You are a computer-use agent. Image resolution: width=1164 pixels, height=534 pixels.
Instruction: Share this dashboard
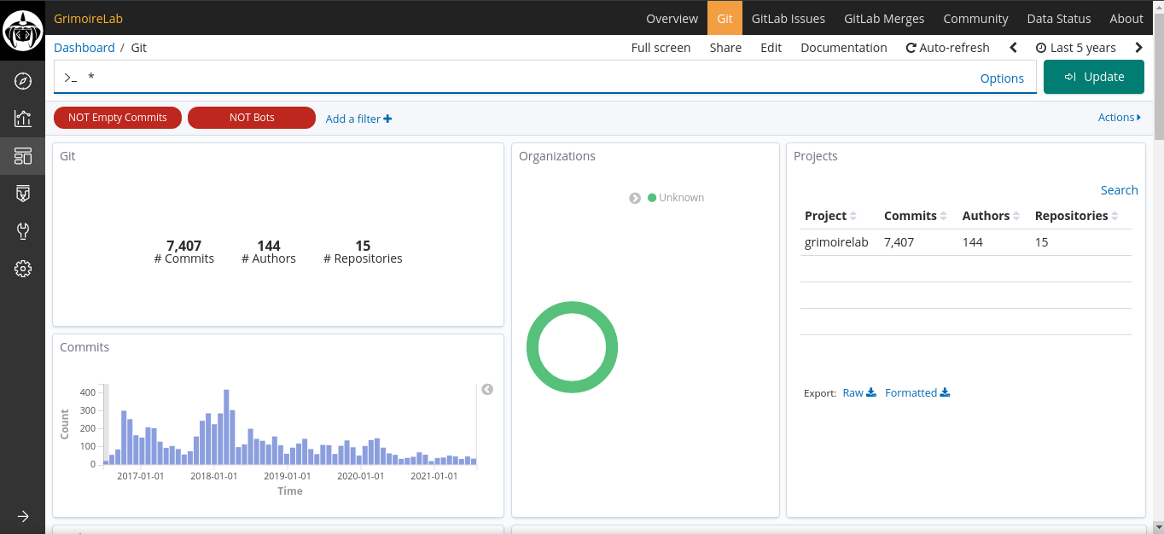(x=725, y=48)
